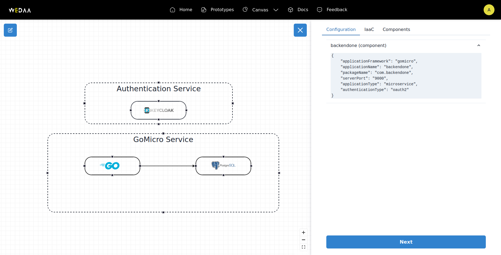Image resolution: width=501 pixels, height=255 pixels.
Task: Click the Authentication Service group title
Action: (x=159, y=89)
